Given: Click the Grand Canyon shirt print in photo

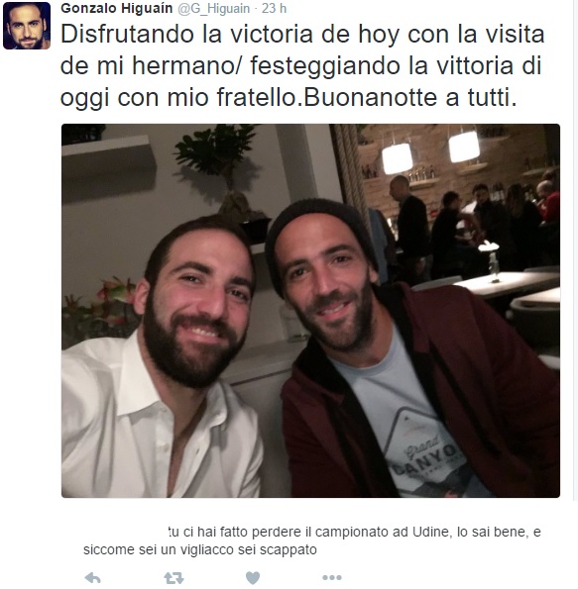Looking at the screenshot, I should pos(425,454).
